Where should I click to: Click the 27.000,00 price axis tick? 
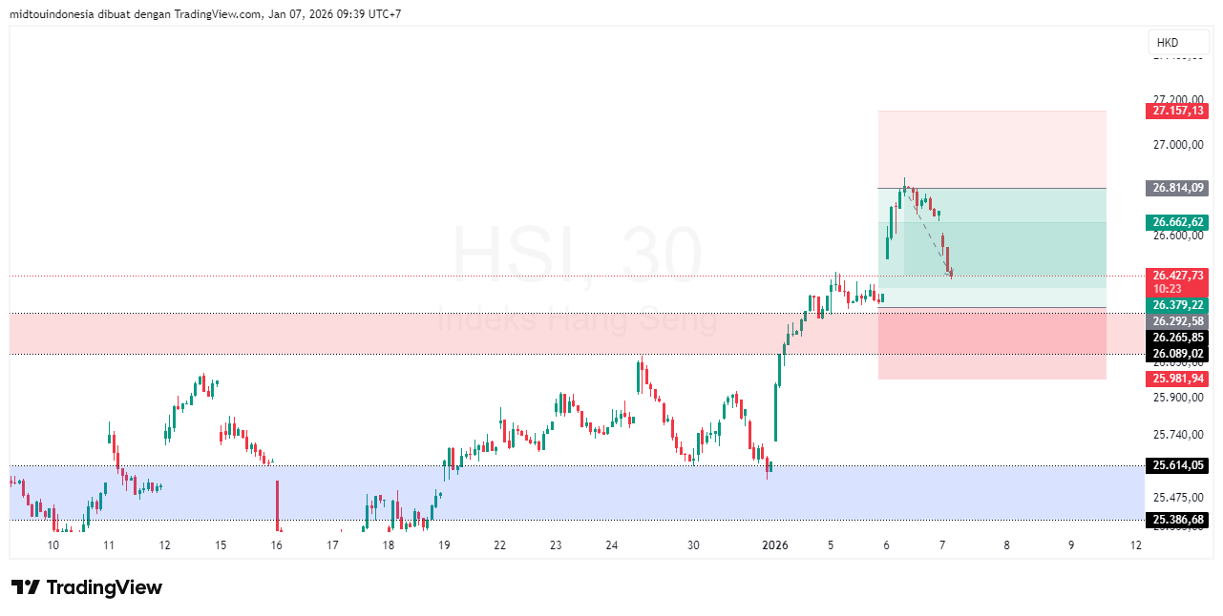point(1177,145)
